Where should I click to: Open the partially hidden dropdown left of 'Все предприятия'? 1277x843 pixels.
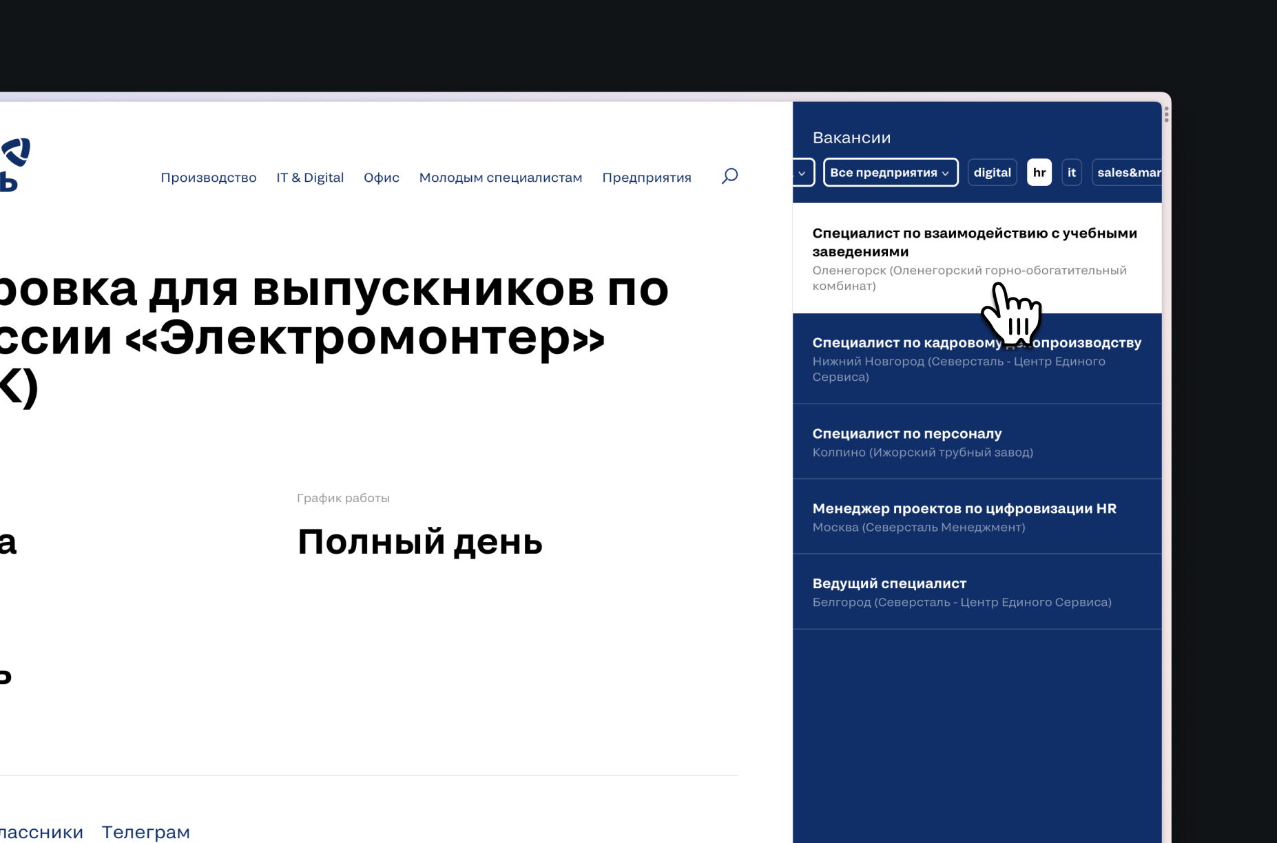click(803, 172)
